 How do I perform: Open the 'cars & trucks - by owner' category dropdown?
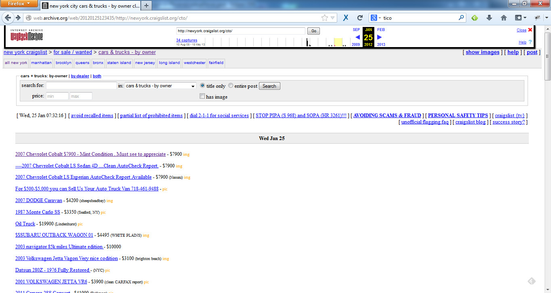click(x=160, y=86)
